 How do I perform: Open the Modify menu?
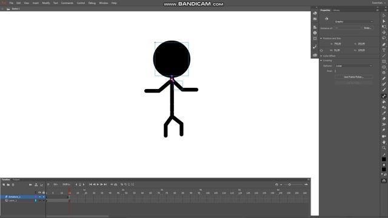coord(46,3)
